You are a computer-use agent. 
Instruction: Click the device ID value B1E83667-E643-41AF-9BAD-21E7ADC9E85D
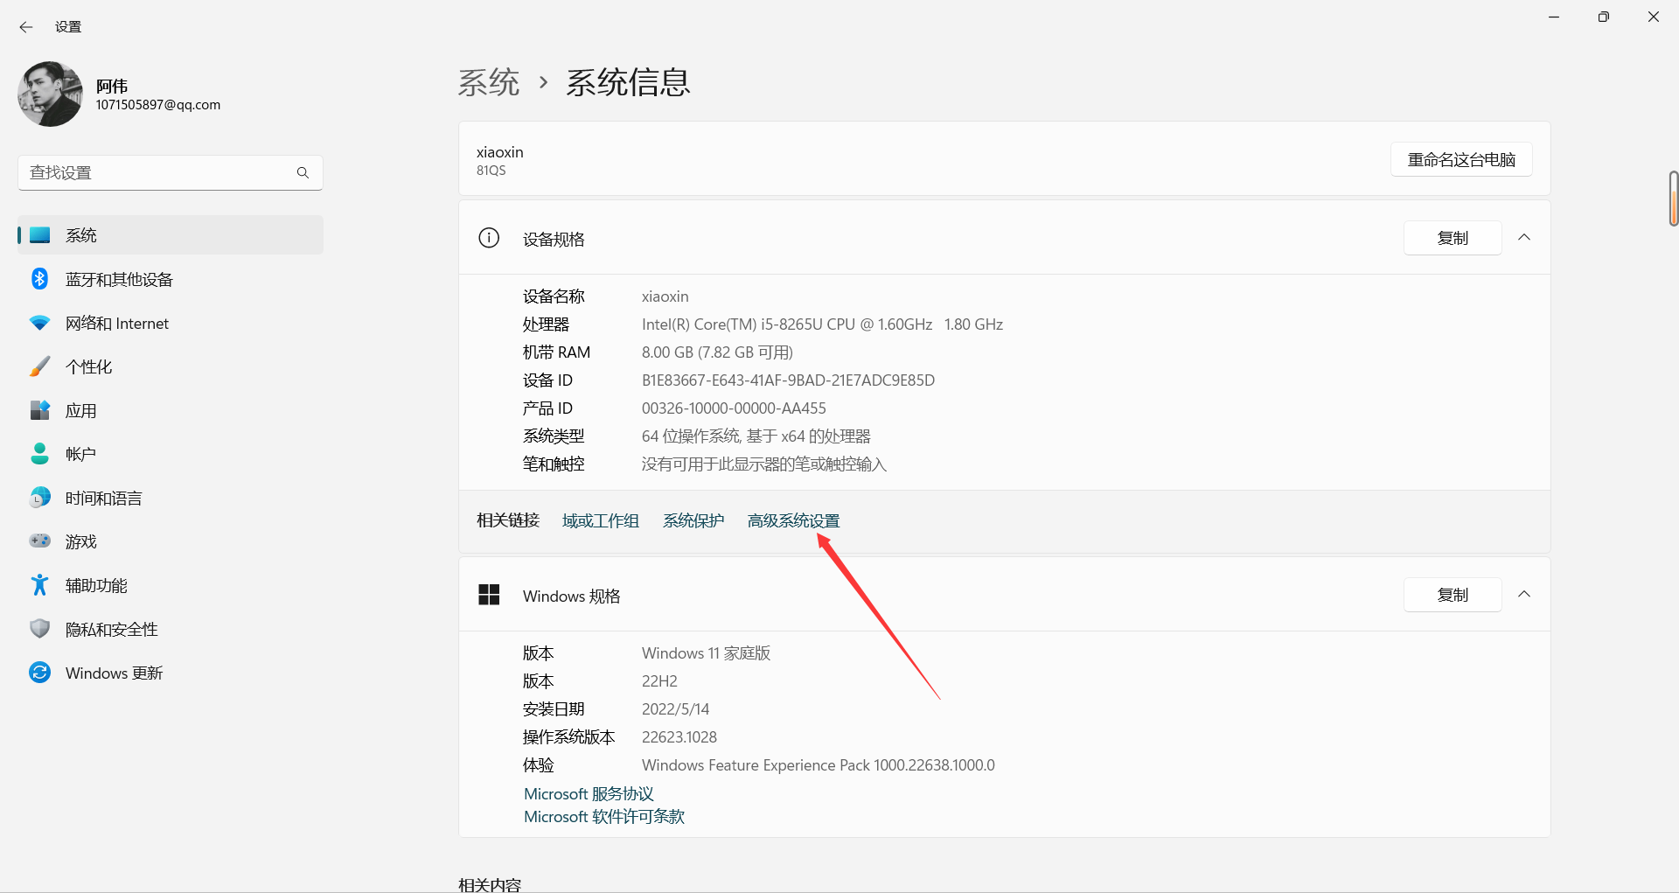click(788, 380)
